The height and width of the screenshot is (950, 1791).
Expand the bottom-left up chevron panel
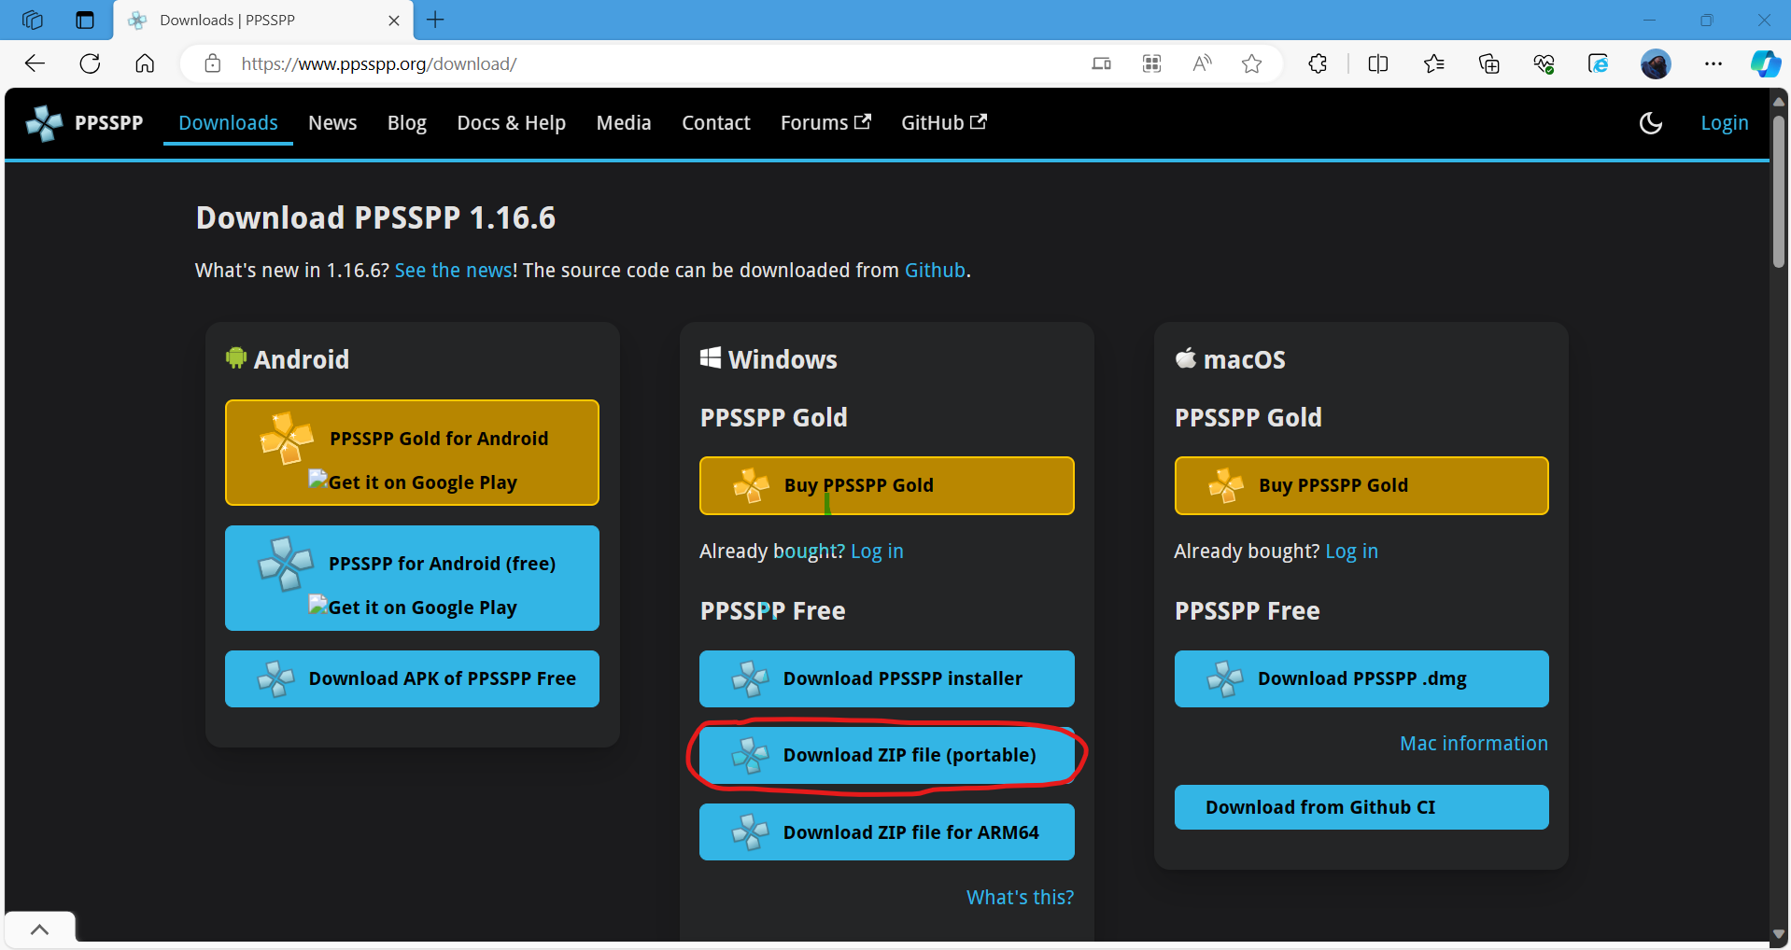click(39, 929)
